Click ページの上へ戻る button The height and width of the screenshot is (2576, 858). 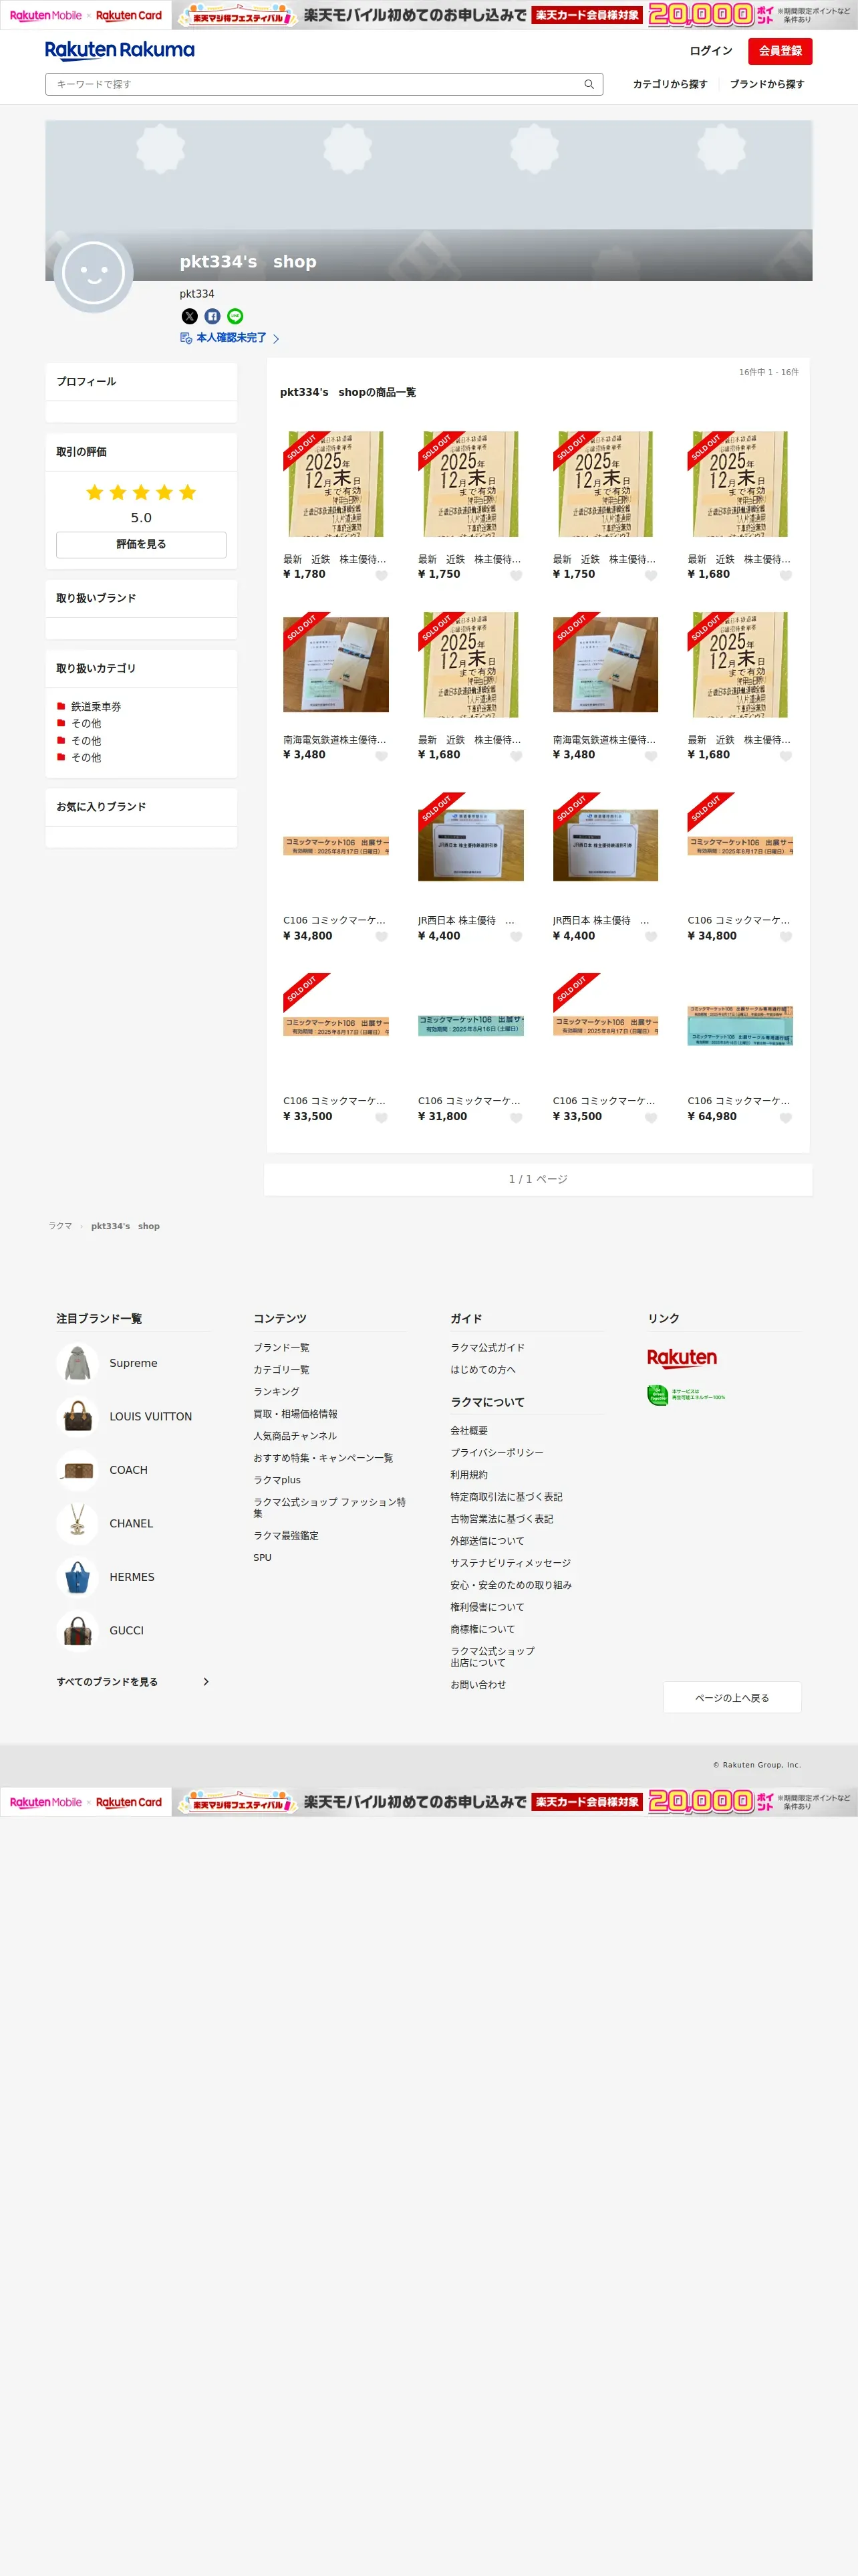click(x=731, y=1697)
